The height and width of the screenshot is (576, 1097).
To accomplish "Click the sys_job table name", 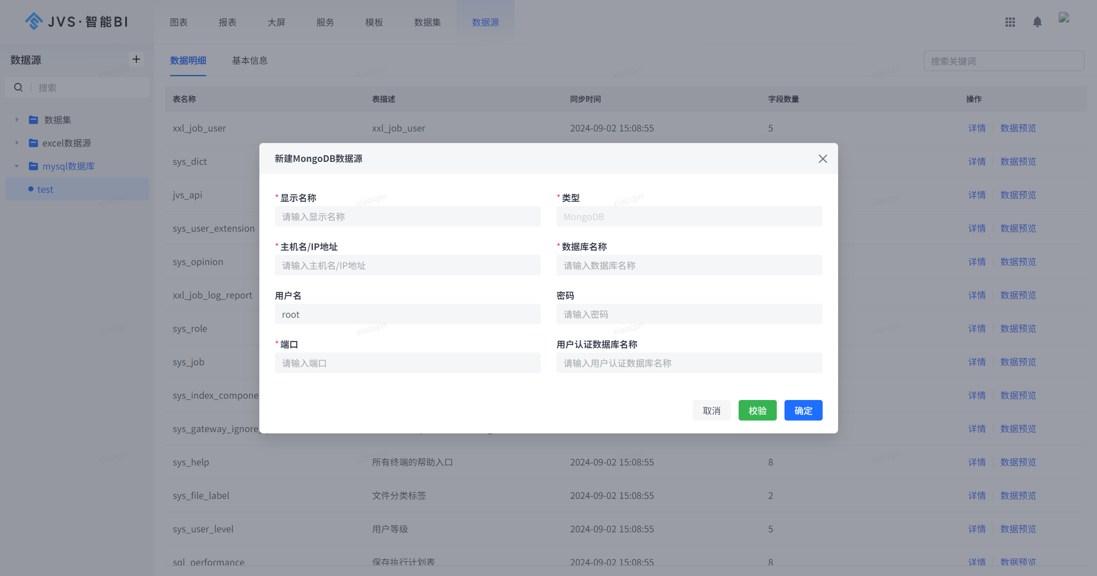I will (x=188, y=362).
